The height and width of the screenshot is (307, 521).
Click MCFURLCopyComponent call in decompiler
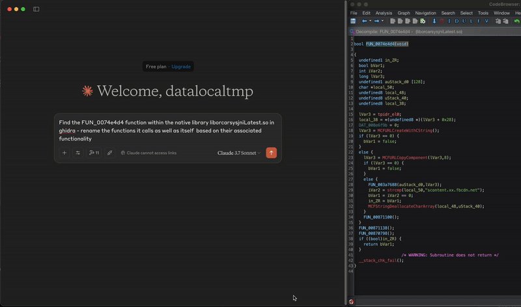pos(404,157)
